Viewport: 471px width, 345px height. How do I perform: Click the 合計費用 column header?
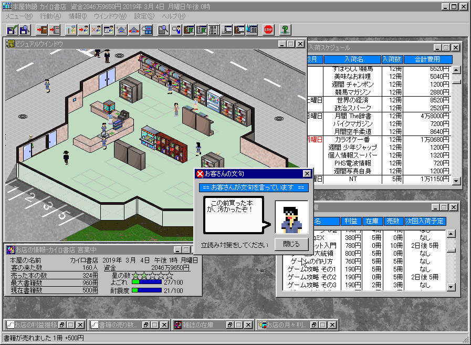click(x=427, y=59)
